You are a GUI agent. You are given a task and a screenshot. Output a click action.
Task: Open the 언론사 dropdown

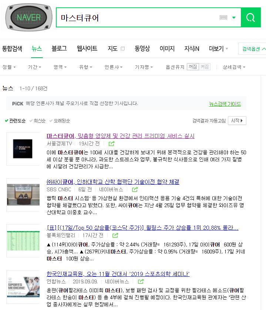click(x=114, y=67)
